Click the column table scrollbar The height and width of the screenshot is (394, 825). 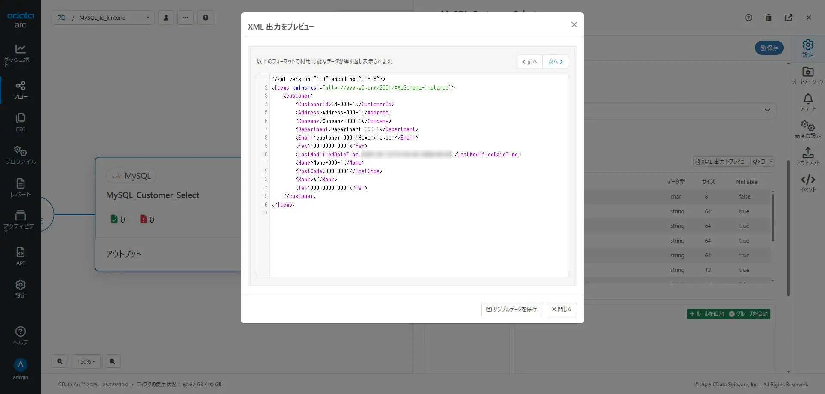click(773, 218)
